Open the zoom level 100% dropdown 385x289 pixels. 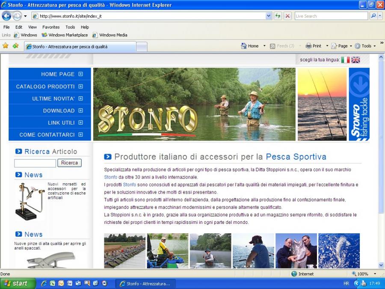pyautogui.click(x=375, y=274)
